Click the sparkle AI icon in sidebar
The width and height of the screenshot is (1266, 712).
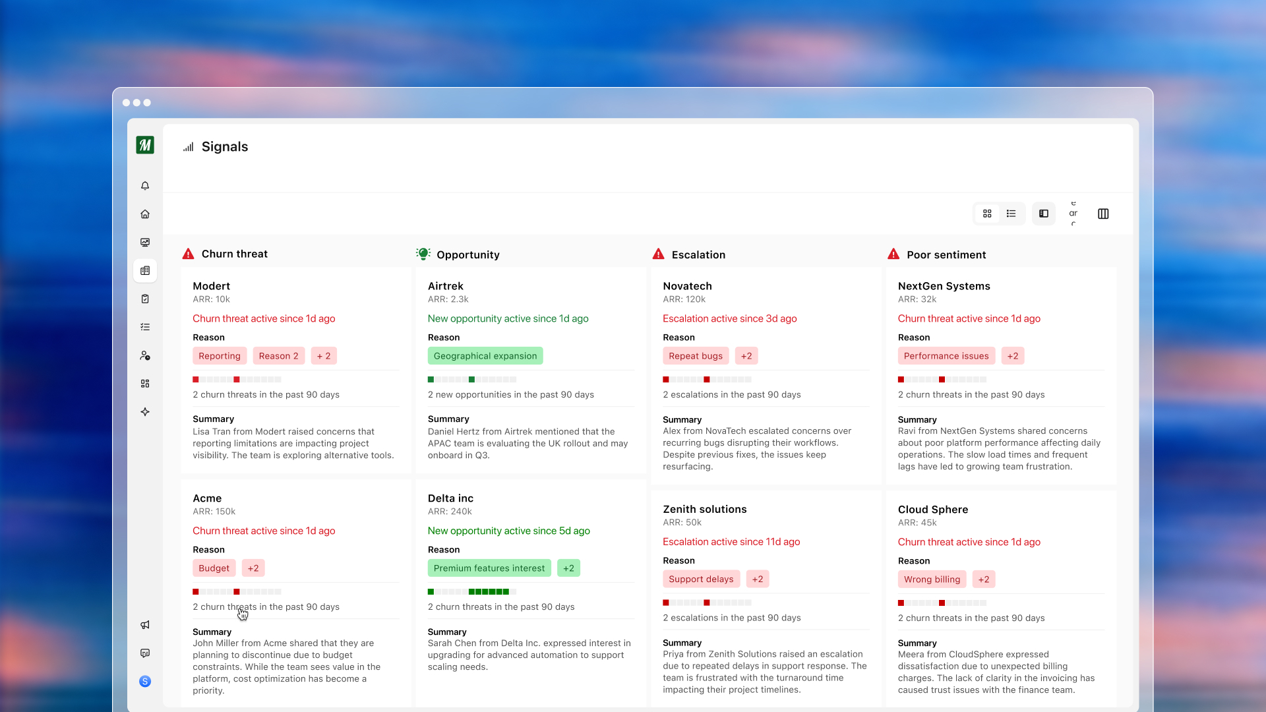[145, 412]
